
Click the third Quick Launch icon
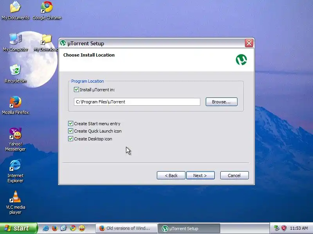point(63,228)
